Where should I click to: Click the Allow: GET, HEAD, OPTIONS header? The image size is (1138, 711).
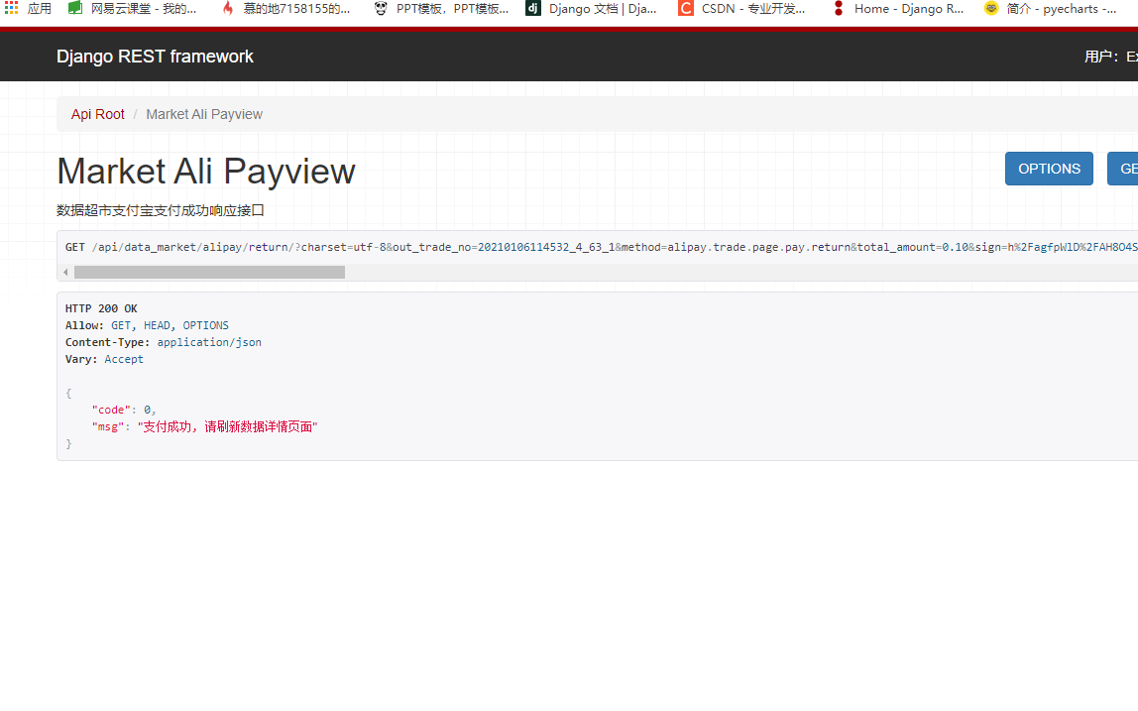pyautogui.click(x=147, y=325)
